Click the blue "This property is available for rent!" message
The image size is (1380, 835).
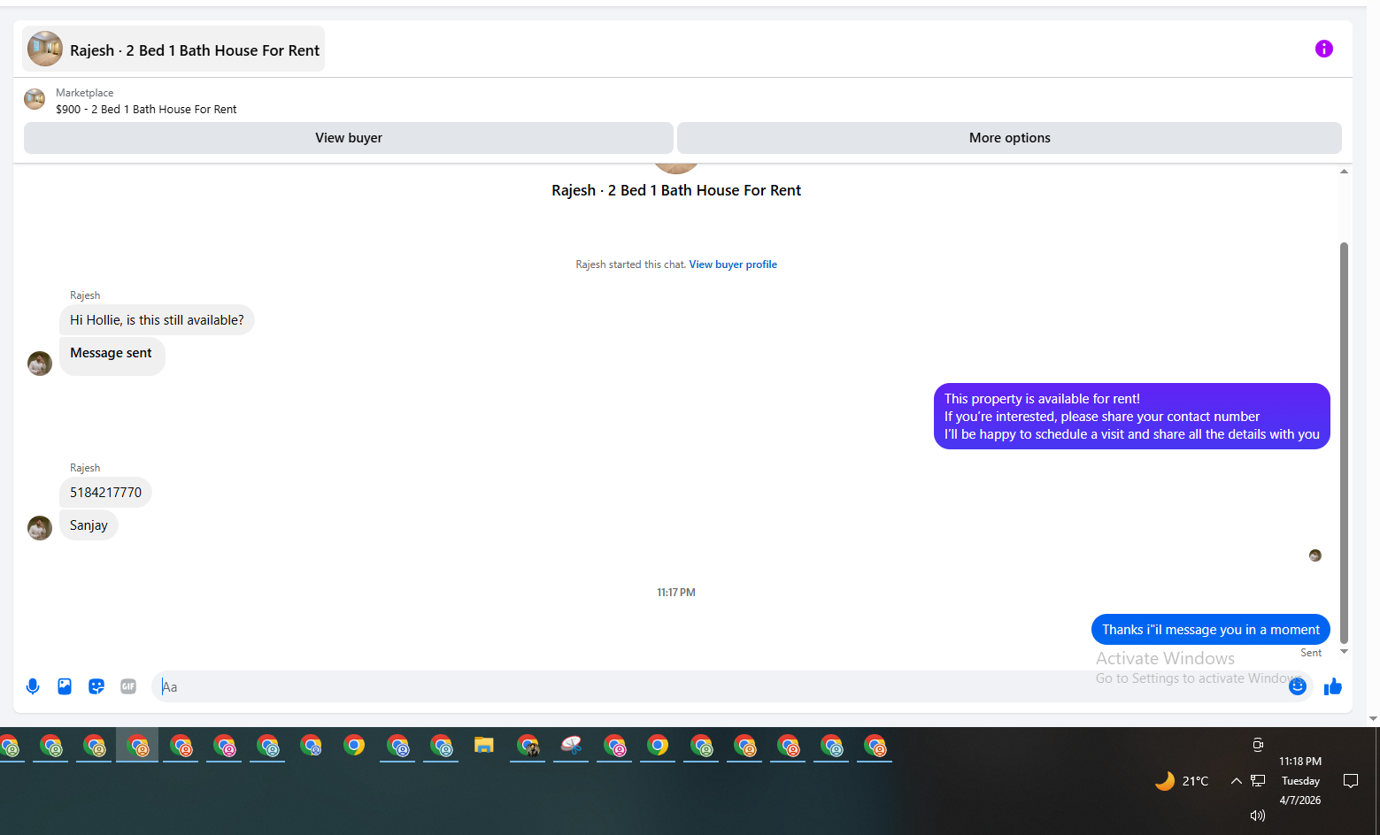[x=1131, y=417]
